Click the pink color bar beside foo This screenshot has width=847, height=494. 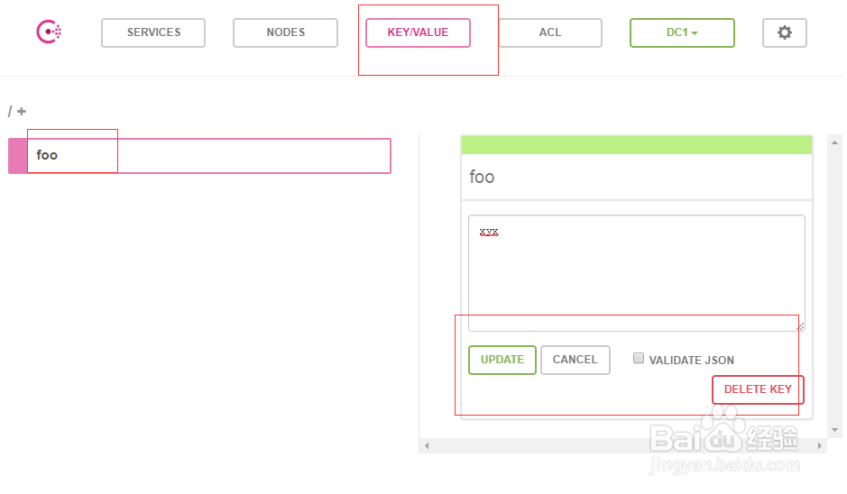pos(17,155)
